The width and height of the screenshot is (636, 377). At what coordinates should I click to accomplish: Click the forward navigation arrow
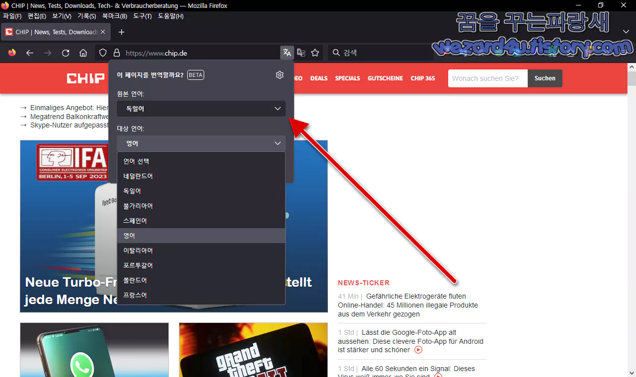47,53
